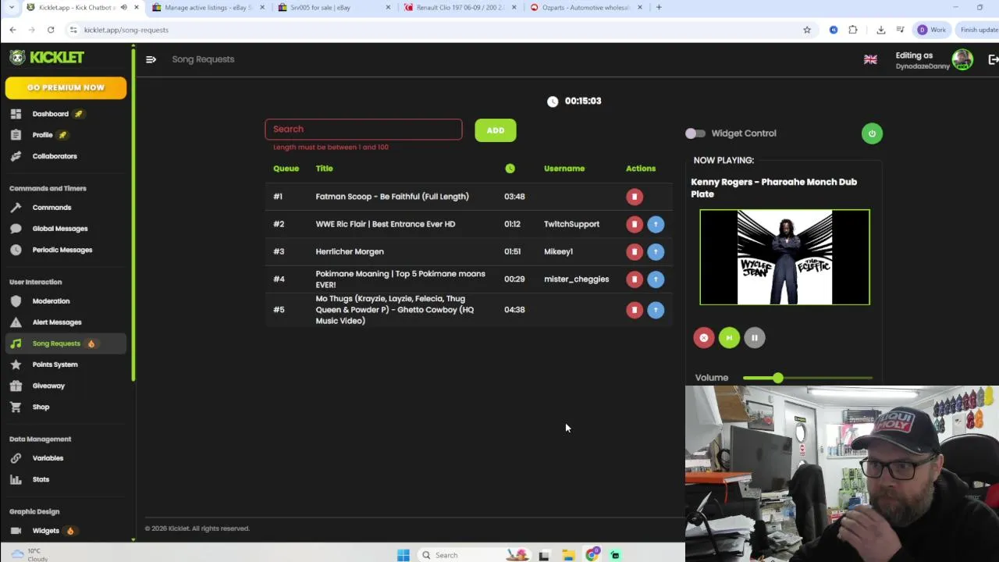The height and width of the screenshot is (562, 999).
Task: Click username mister_cheggles in queue
Action: tap(576, 279)
